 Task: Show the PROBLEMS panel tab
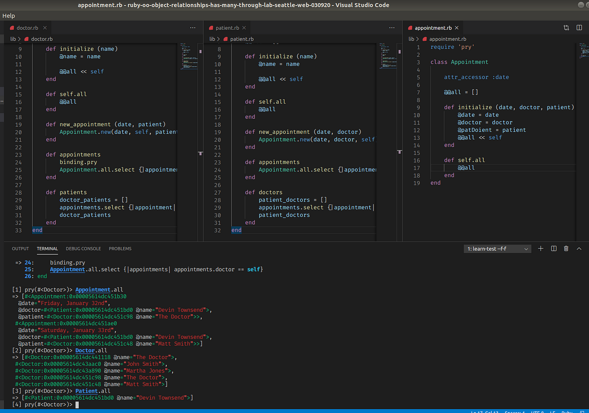[x=120, y=249]
